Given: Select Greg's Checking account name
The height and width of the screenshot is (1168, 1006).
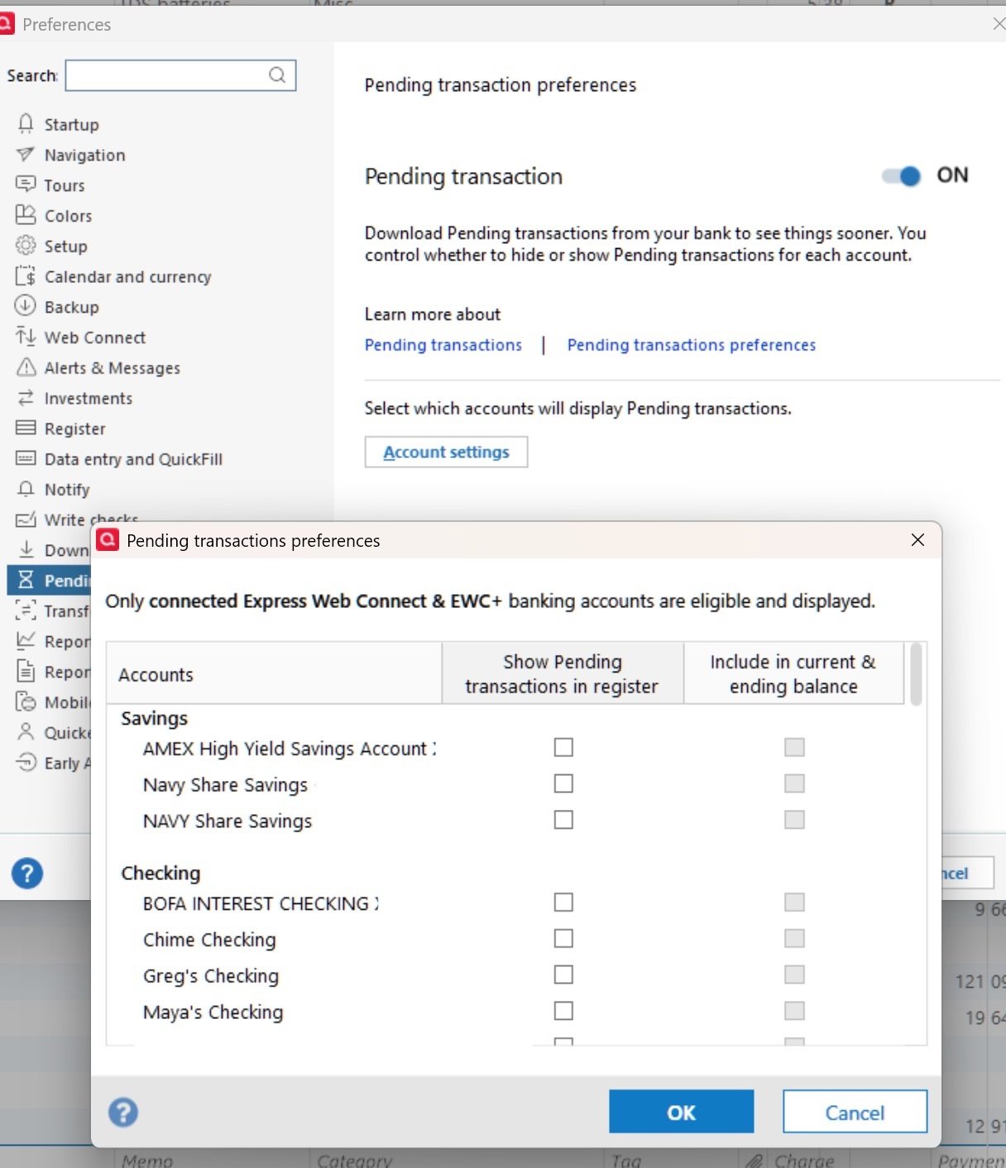Looking at the screenshot, I should pyautogui.click(x=211, y=975).
